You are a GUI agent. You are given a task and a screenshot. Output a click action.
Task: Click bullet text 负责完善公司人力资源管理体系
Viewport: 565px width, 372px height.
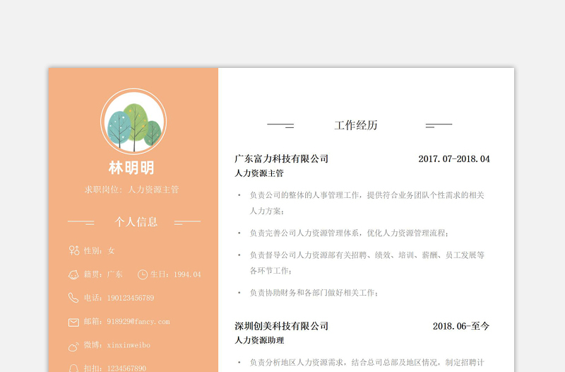click(349, 233)
